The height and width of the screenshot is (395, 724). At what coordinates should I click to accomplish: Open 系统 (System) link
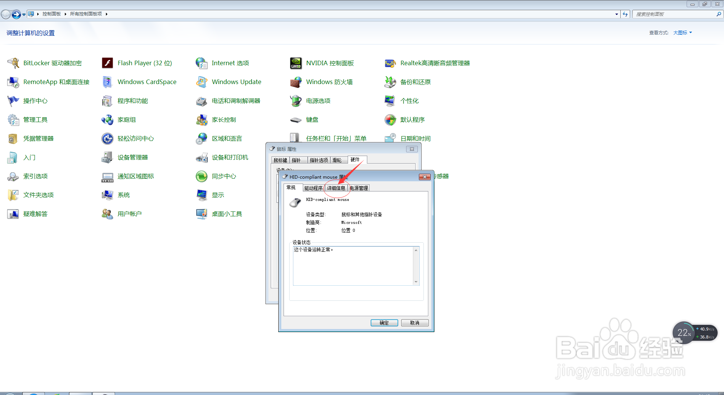click(124, 195)
